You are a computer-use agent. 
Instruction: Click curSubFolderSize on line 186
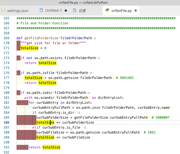pyautogui.click(x=78, y=123)
